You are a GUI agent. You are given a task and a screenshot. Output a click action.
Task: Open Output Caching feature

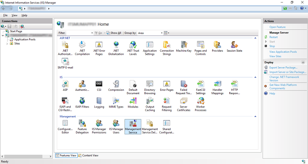click(x=150, y=104)
